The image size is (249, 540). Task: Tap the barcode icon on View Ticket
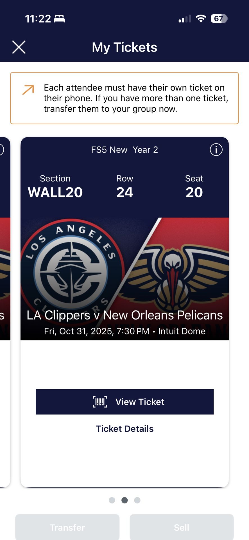point(100,402)
